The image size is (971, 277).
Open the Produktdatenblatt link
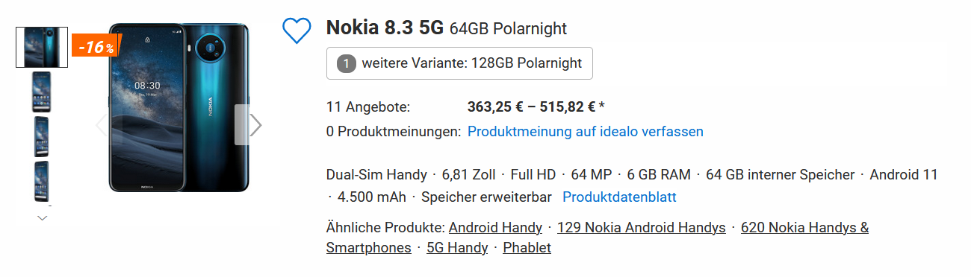(x=619, y=197)
